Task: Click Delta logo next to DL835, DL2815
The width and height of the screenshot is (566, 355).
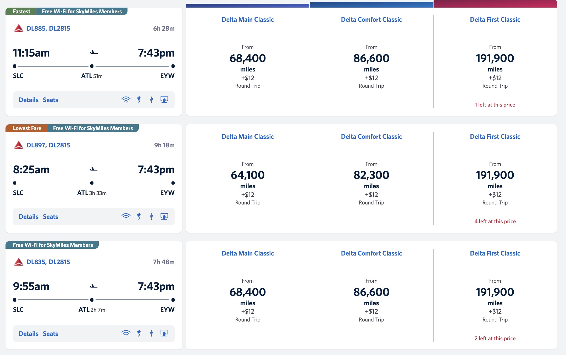Action: (19, 262)
